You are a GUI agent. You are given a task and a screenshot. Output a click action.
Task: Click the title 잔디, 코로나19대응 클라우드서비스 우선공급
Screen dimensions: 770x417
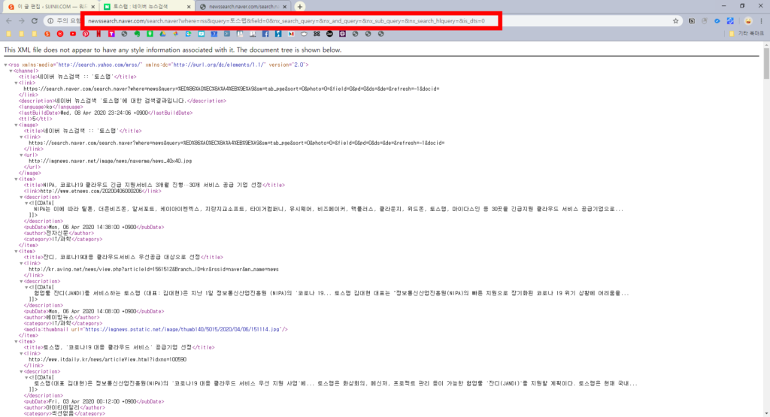[x=121, y=257]
